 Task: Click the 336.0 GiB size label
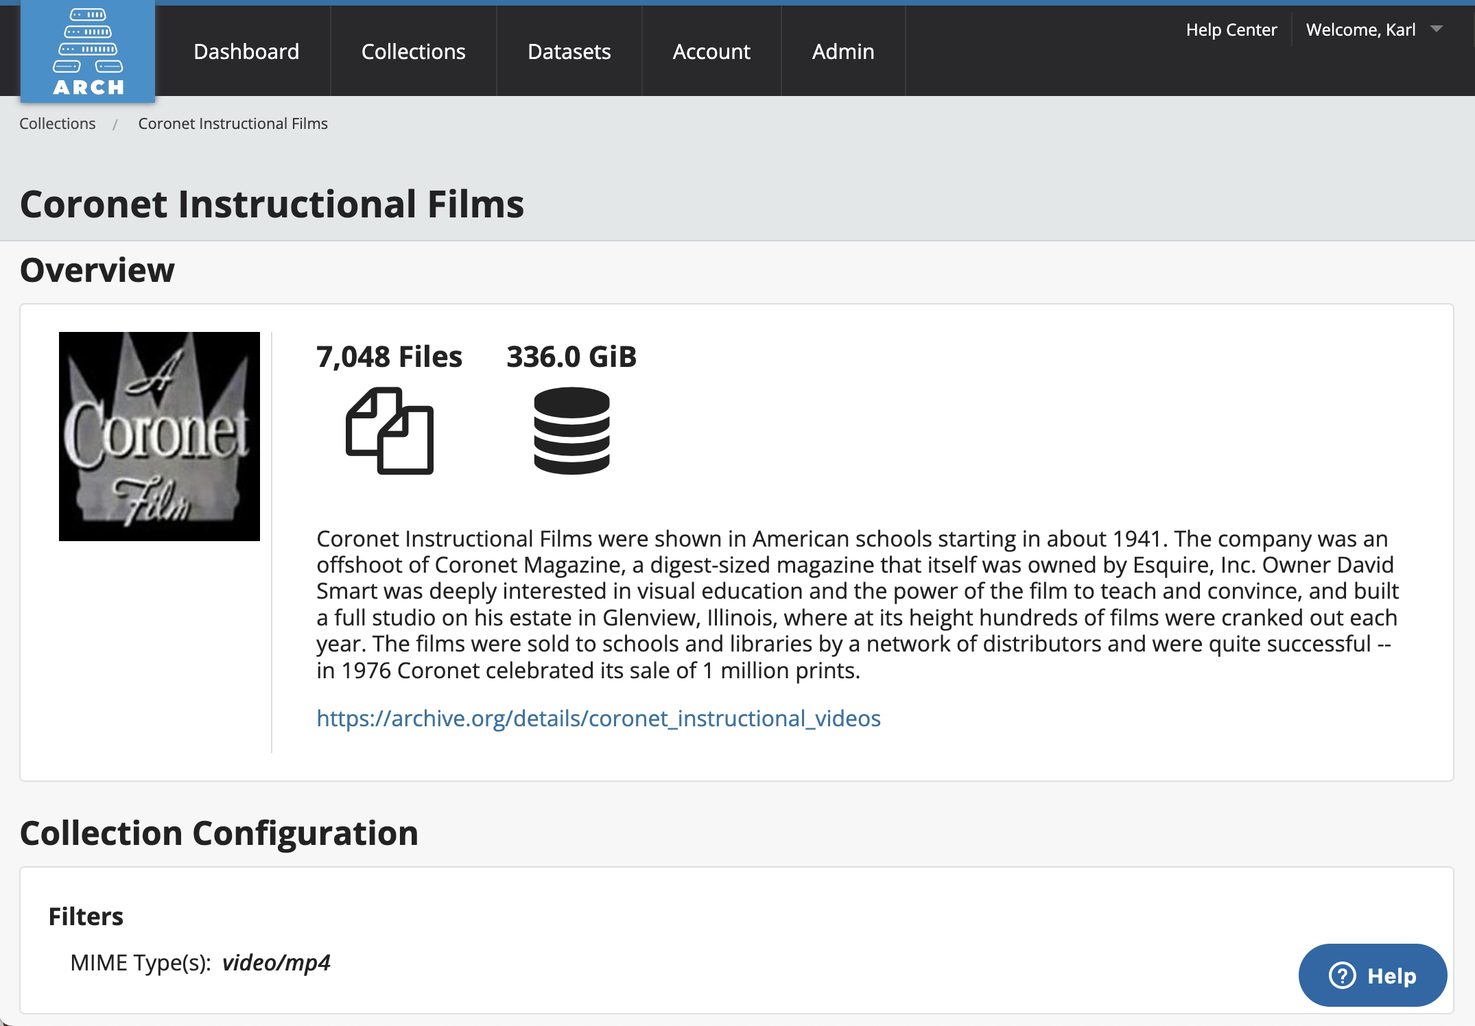(x=571, y=357)
